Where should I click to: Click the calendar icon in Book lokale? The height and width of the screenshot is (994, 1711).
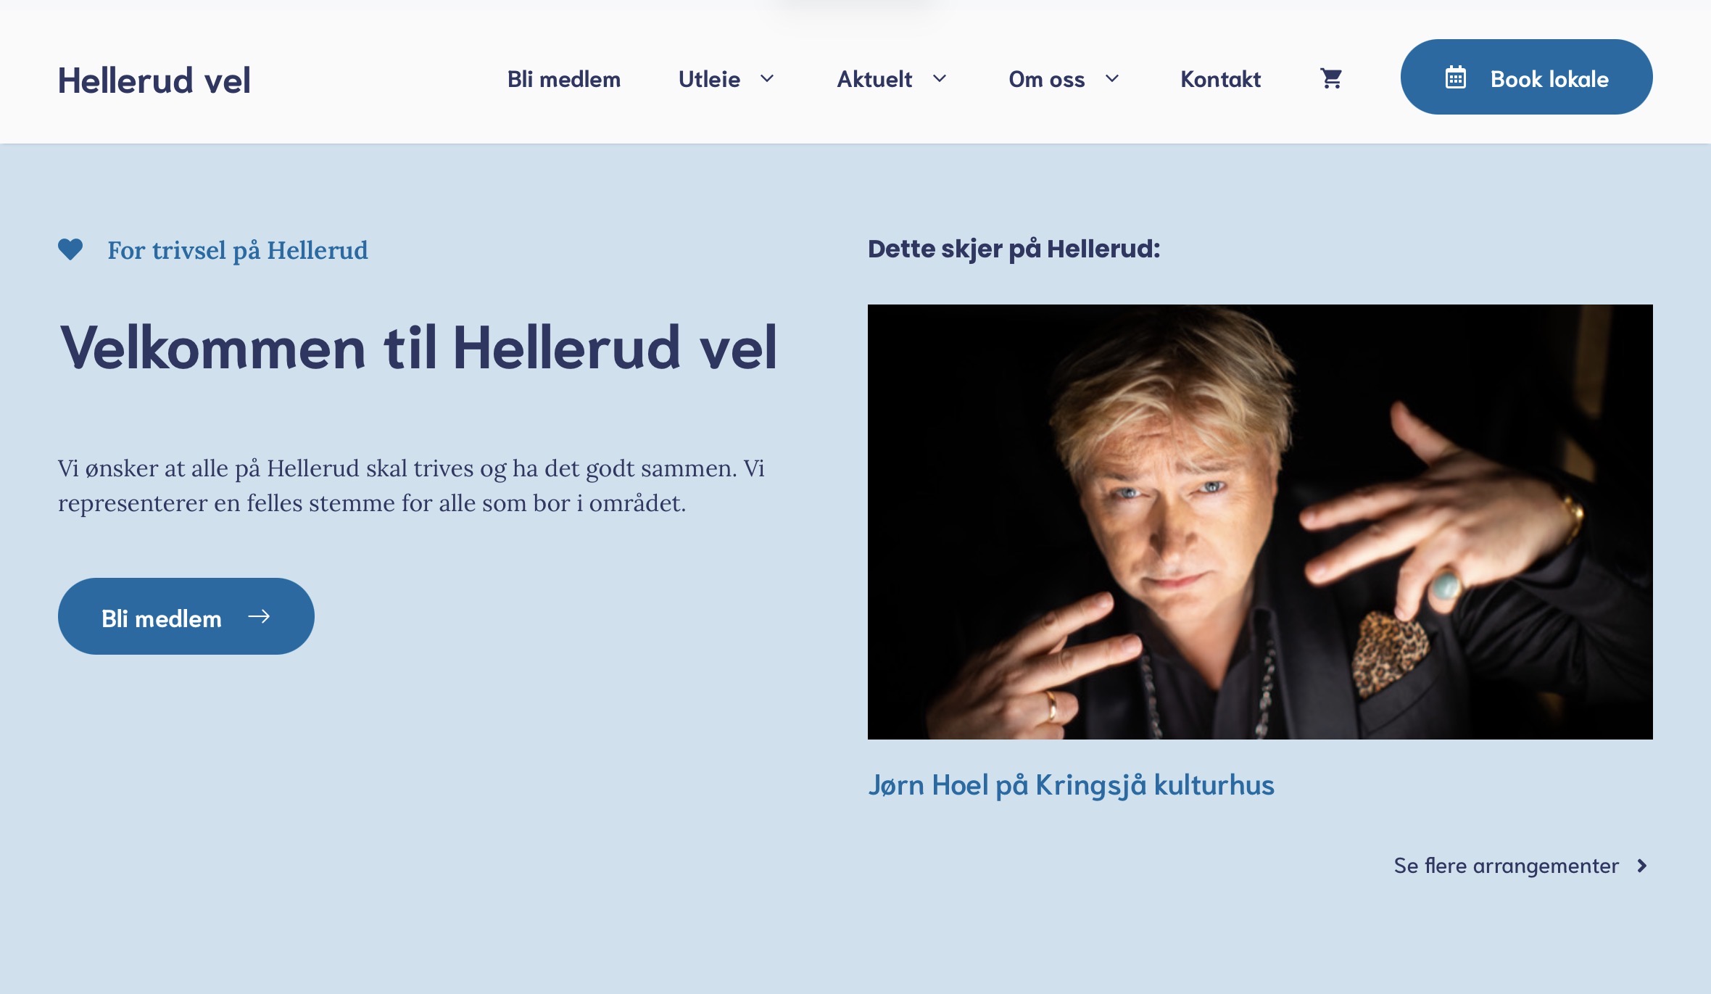(1456, 78)
